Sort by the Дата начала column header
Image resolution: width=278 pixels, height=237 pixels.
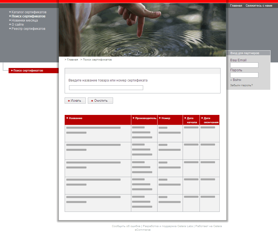[x=192, y=120]
